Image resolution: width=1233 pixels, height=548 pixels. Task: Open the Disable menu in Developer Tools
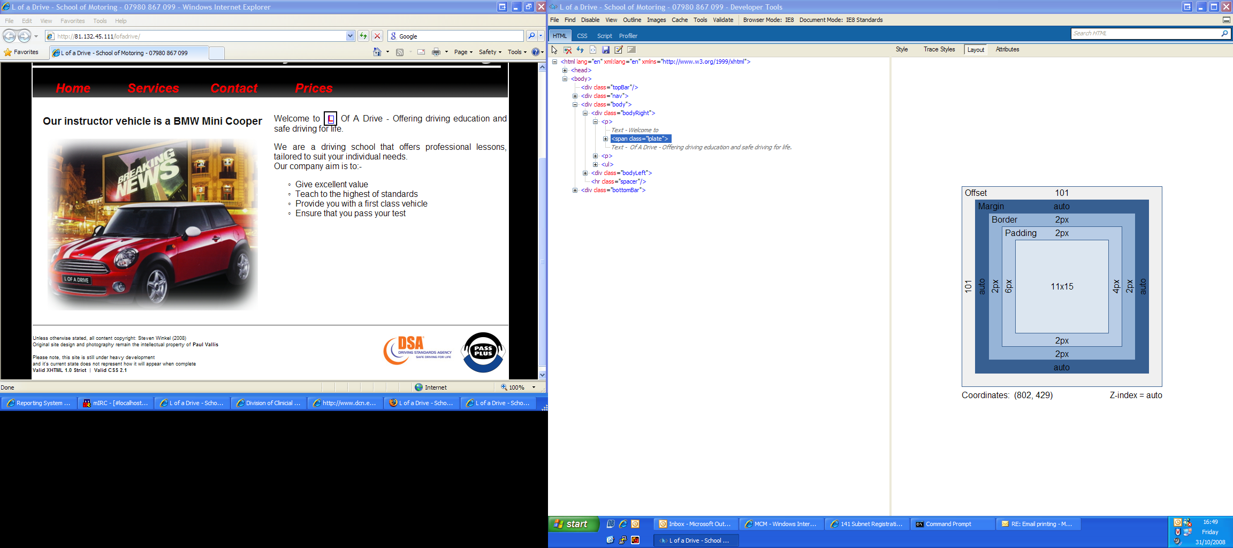tap(590, 20)
